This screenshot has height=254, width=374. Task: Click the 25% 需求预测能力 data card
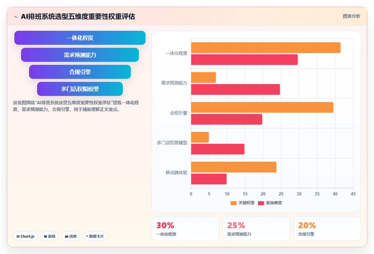[x=256, y=229]
